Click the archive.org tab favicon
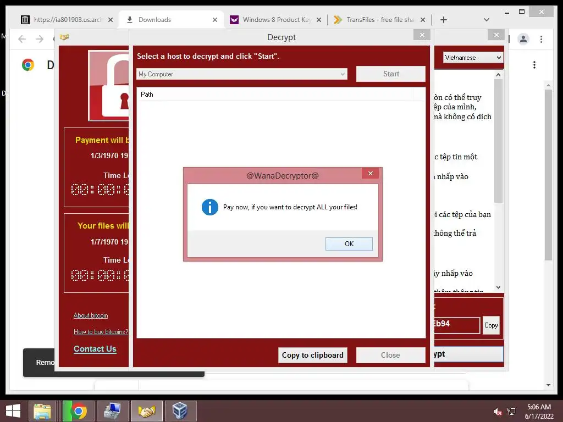Image resolution: width=563 pixels, height=422 pixels. 25,20
